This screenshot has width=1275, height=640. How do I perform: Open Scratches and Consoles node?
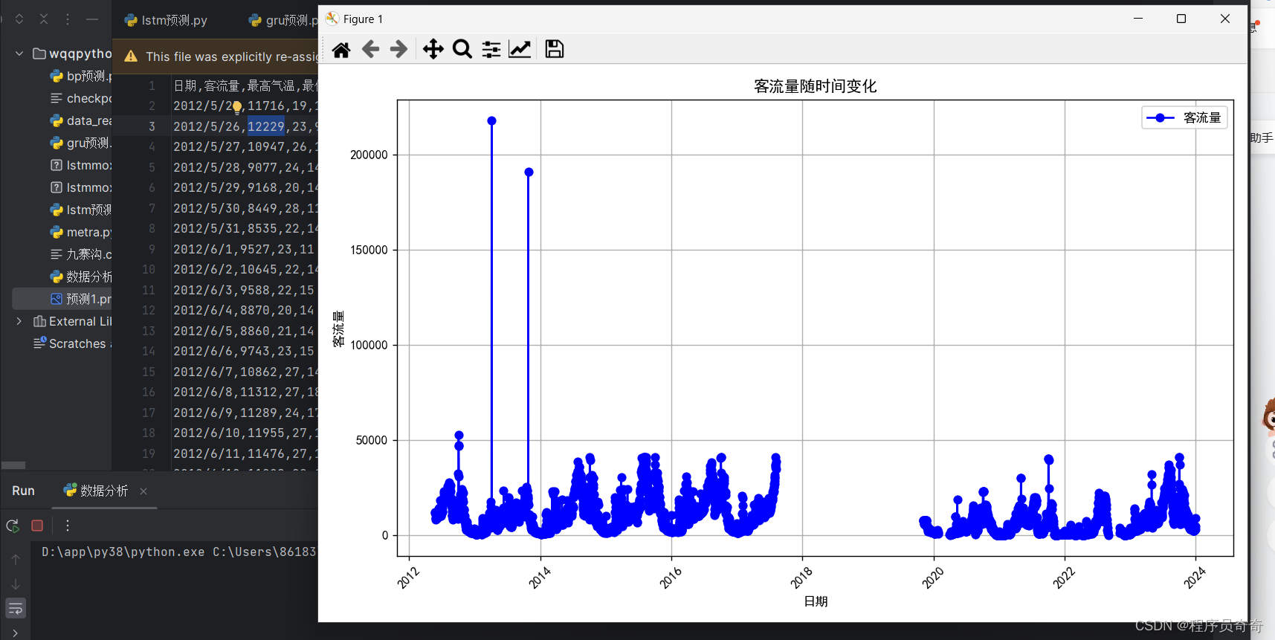tap(73, 343)
